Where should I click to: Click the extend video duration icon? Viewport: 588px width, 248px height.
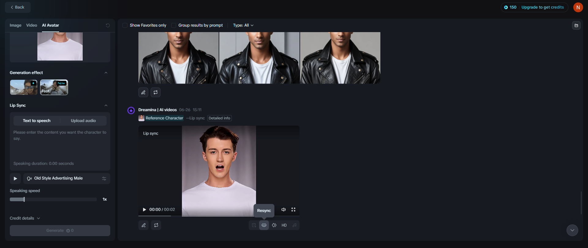point(254,225)
